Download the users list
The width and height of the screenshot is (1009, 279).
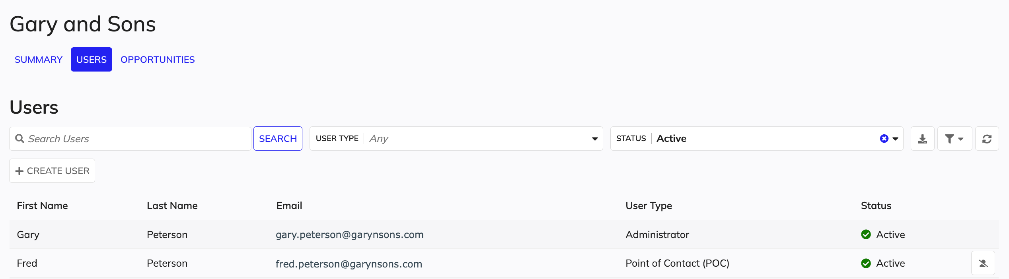pyautogui.click(x=922, y=139)
